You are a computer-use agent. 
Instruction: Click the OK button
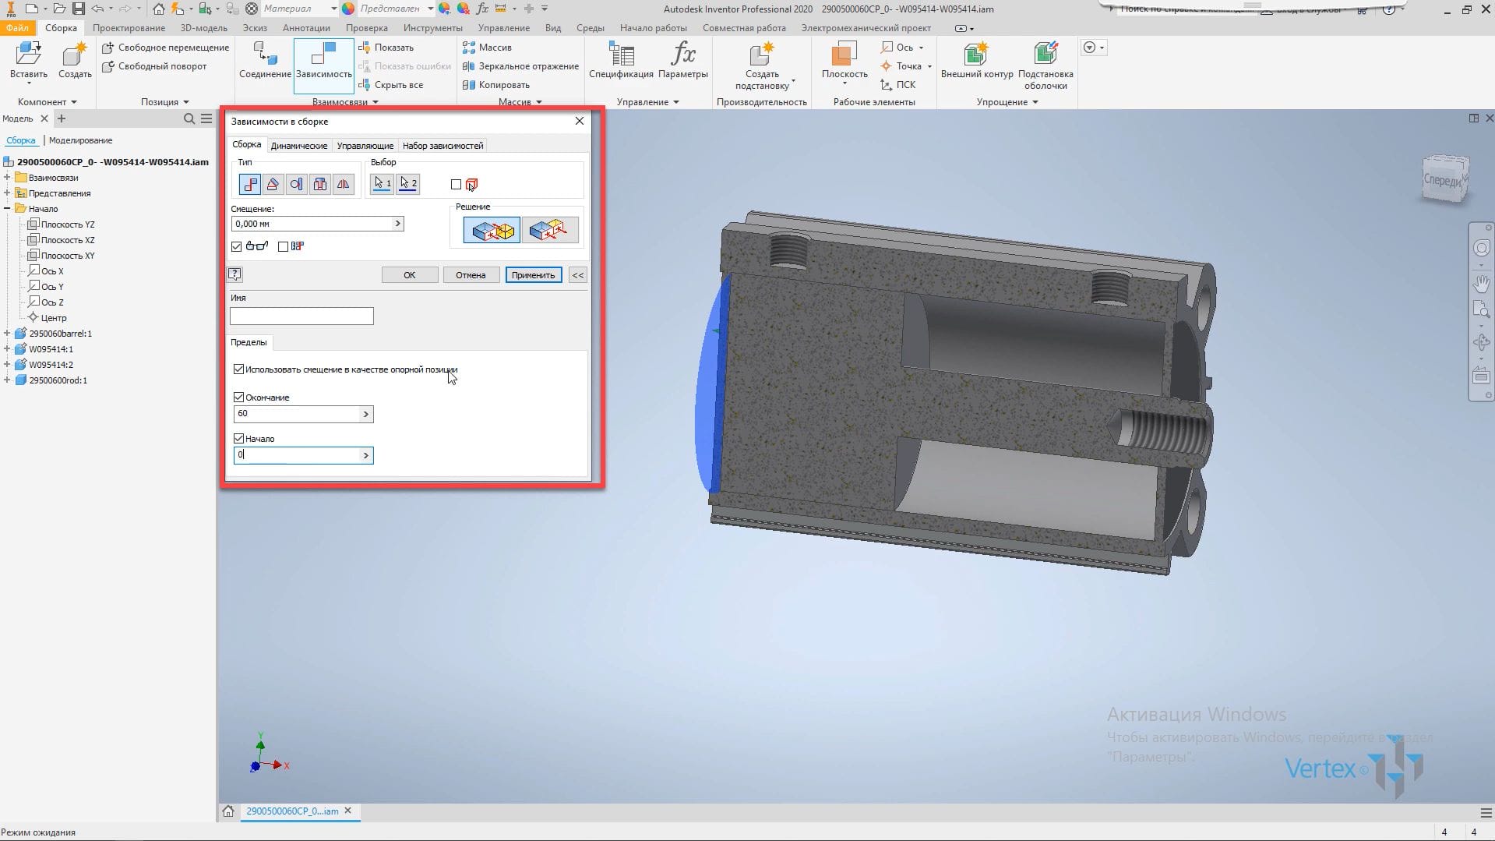[x=410, y=275]
